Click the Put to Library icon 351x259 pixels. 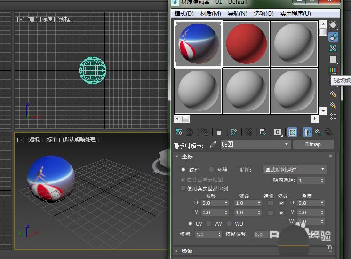(x=263, y=132)
